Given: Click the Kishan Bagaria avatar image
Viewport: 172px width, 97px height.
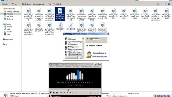Looking at the screenshot, I should 89,55.
